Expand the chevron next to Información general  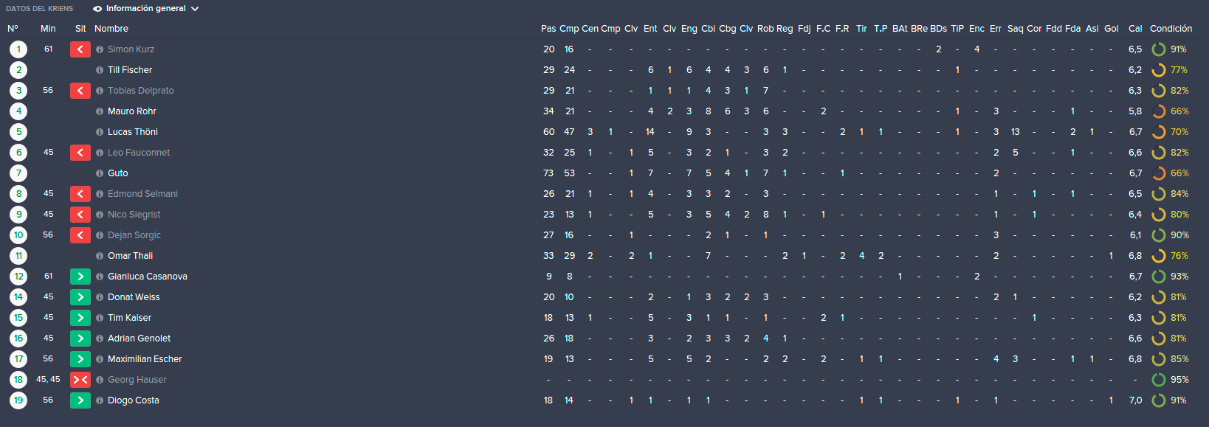tap(195, 9)
